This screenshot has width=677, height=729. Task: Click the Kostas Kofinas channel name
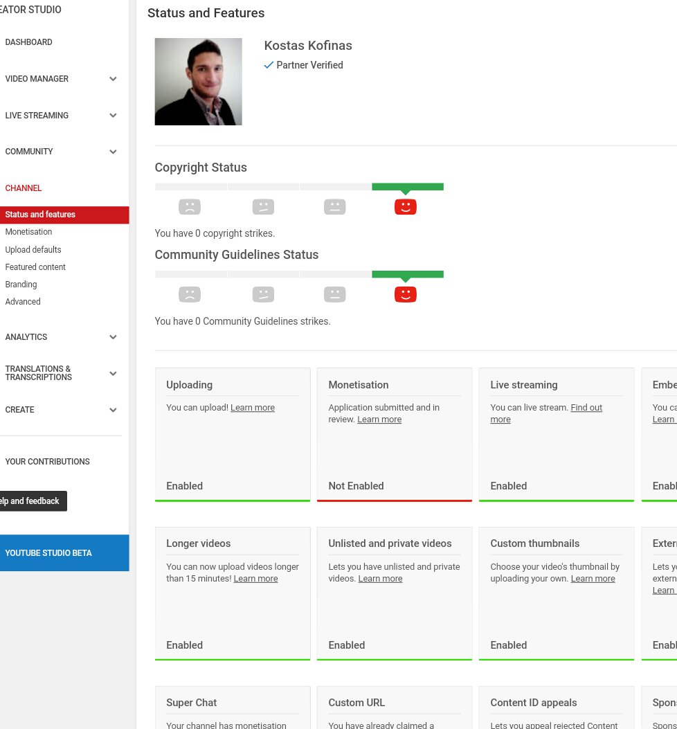tap(308, 46)
